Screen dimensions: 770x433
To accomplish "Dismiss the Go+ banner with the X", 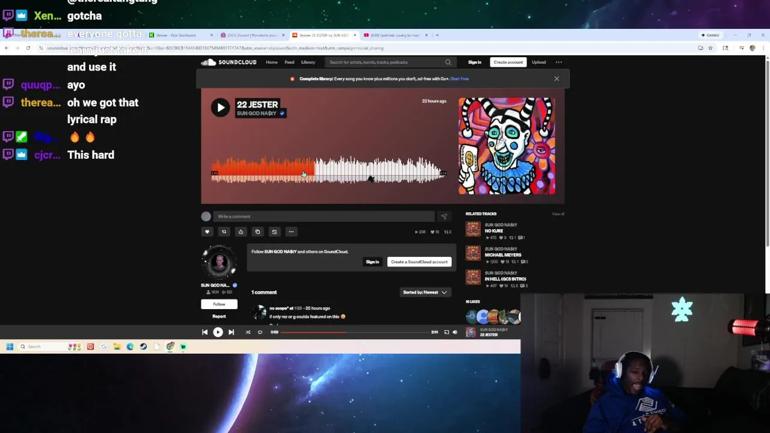I will pos(556,79).
